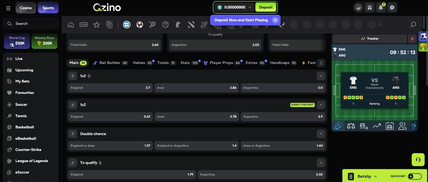Click the red pin icon beside Tracker
Screen dimensions: 428x182
tap(412, 39)
